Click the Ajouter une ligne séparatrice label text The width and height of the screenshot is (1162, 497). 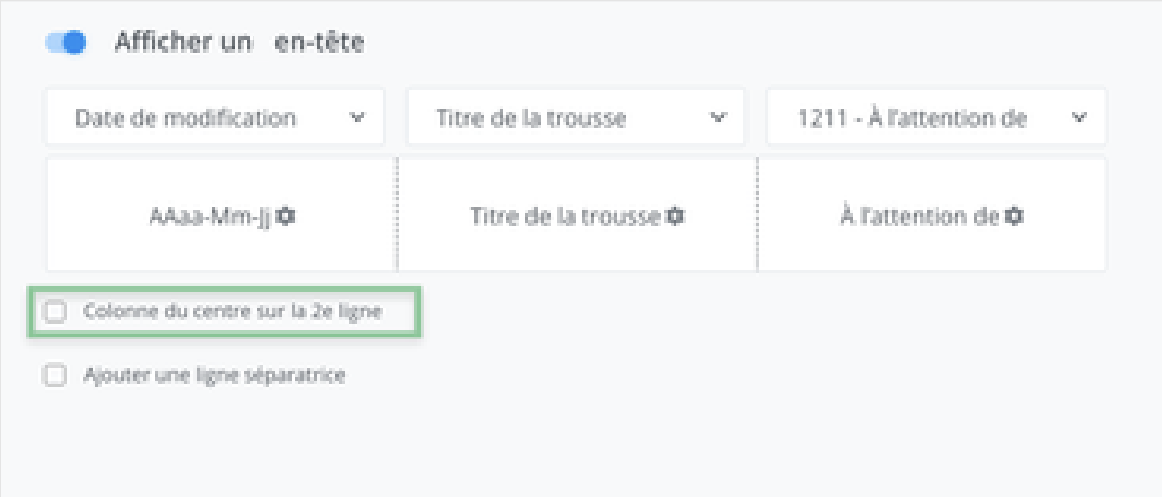tap(215, 375)
